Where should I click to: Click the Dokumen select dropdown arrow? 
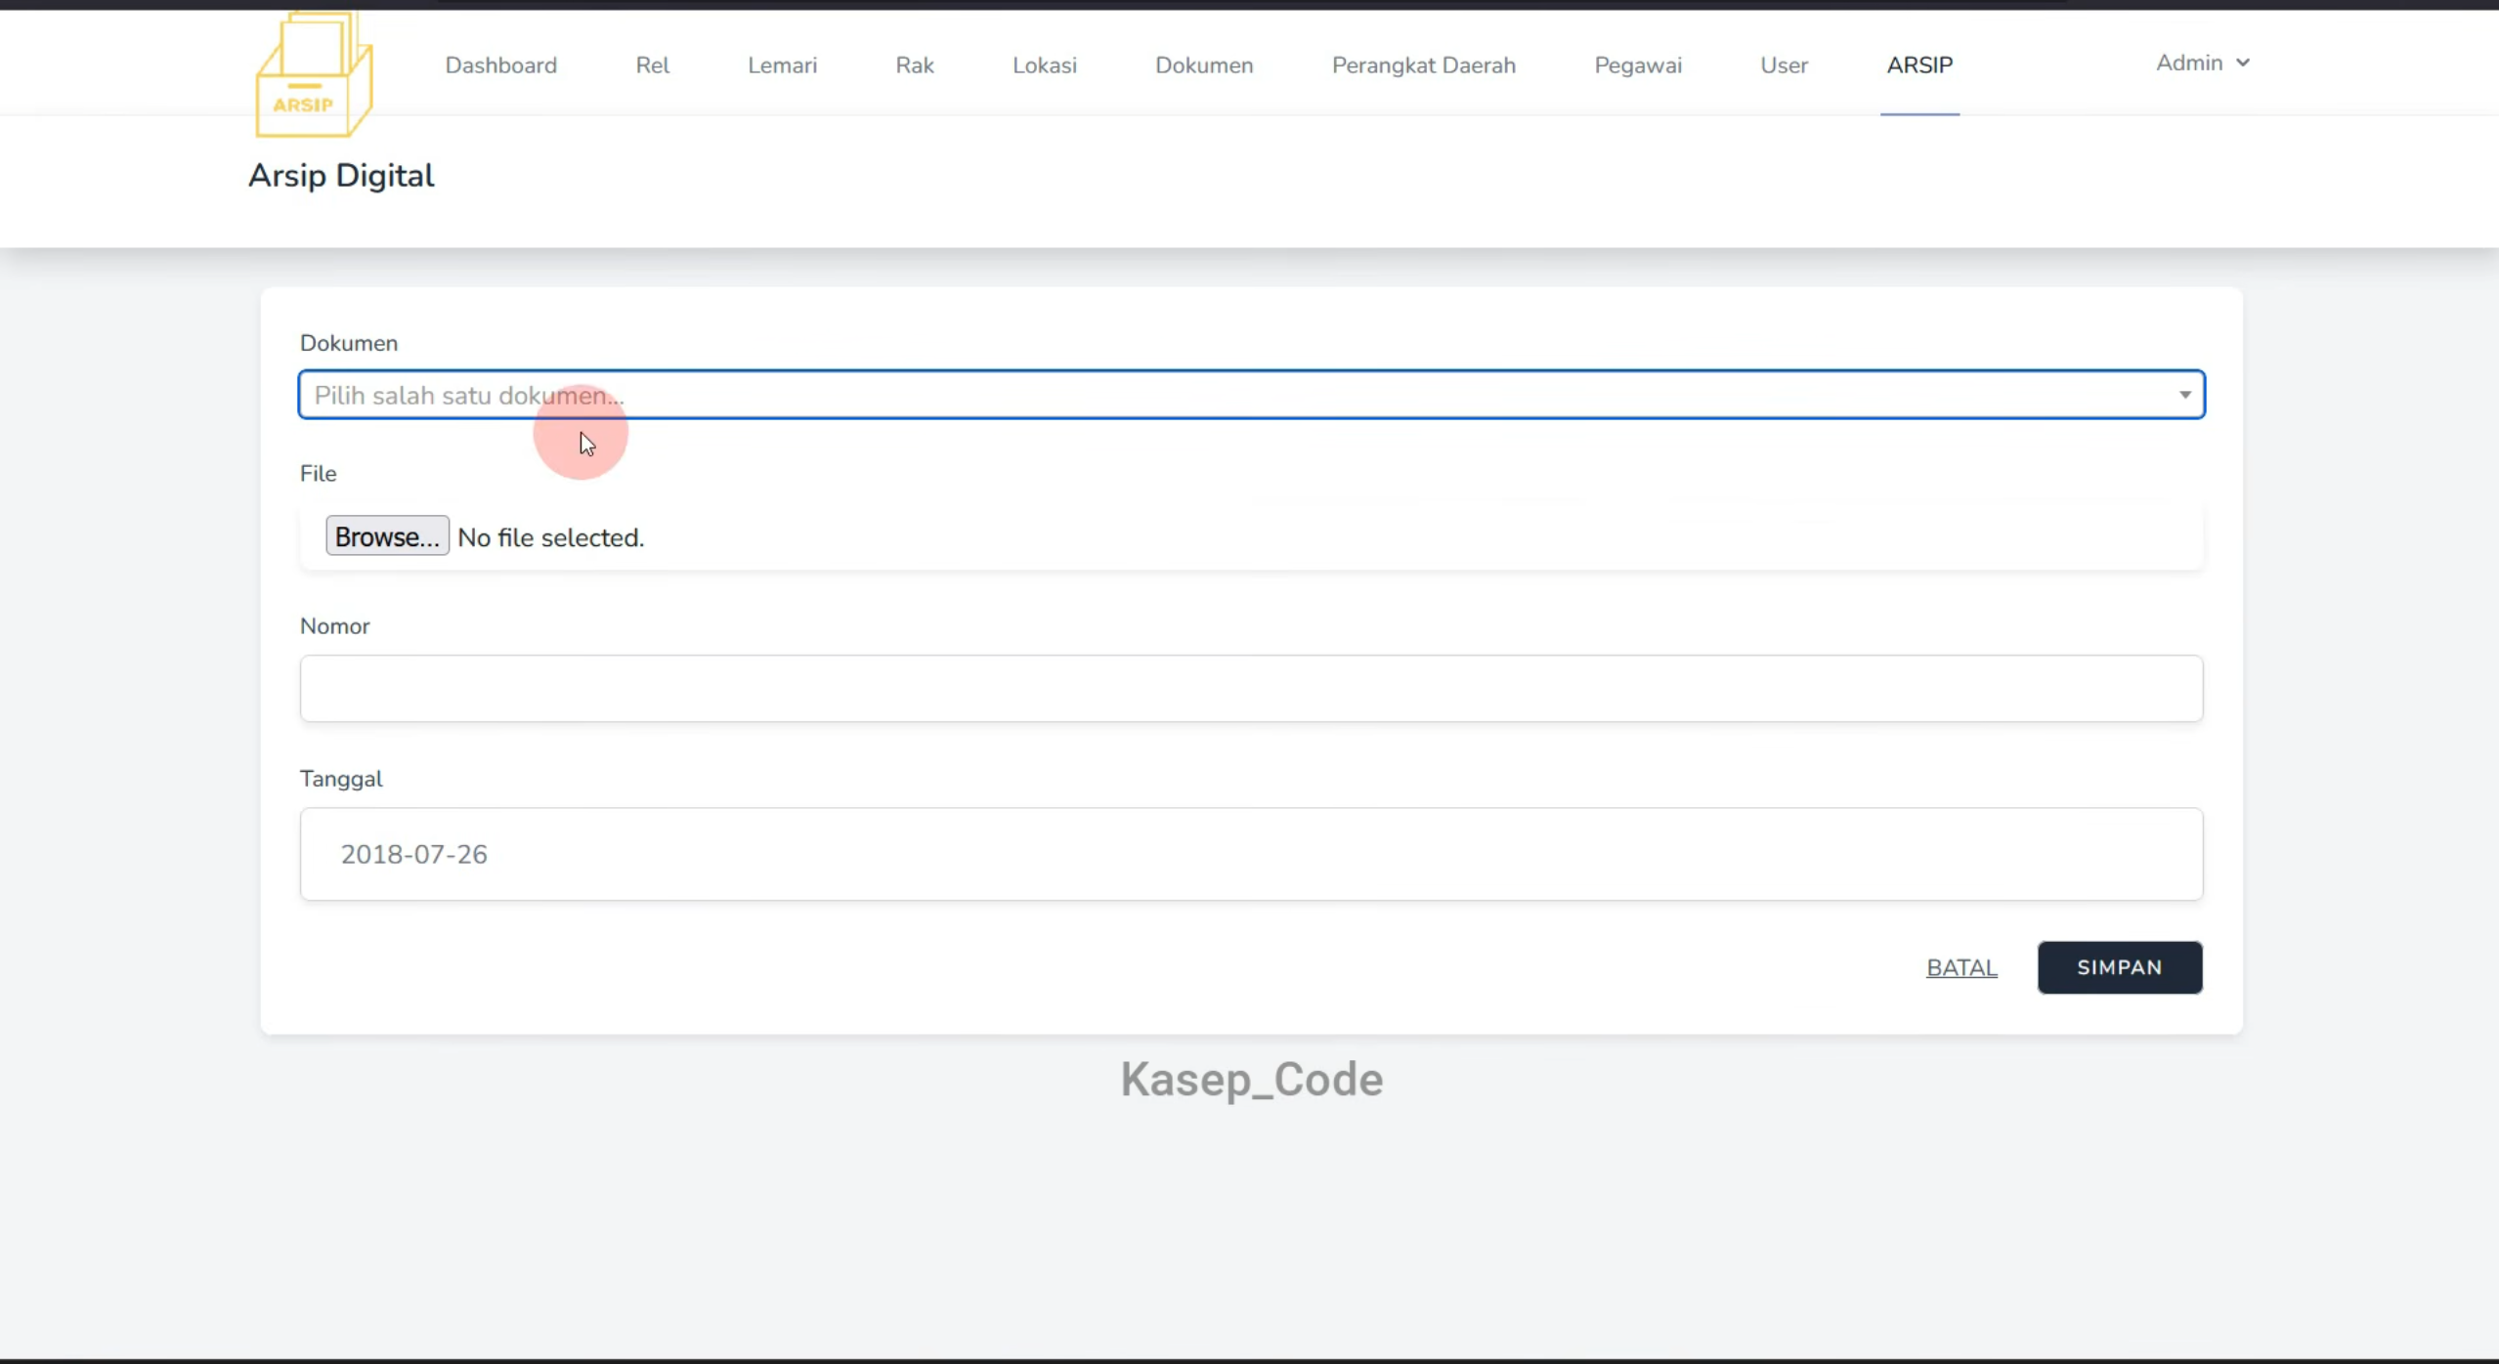pos(2184,395)
